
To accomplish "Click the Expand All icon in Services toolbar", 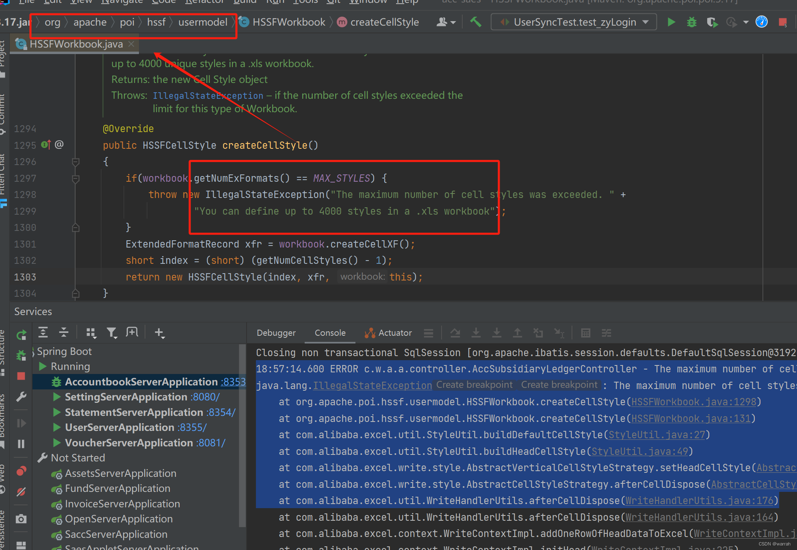I will click(43, 333).
